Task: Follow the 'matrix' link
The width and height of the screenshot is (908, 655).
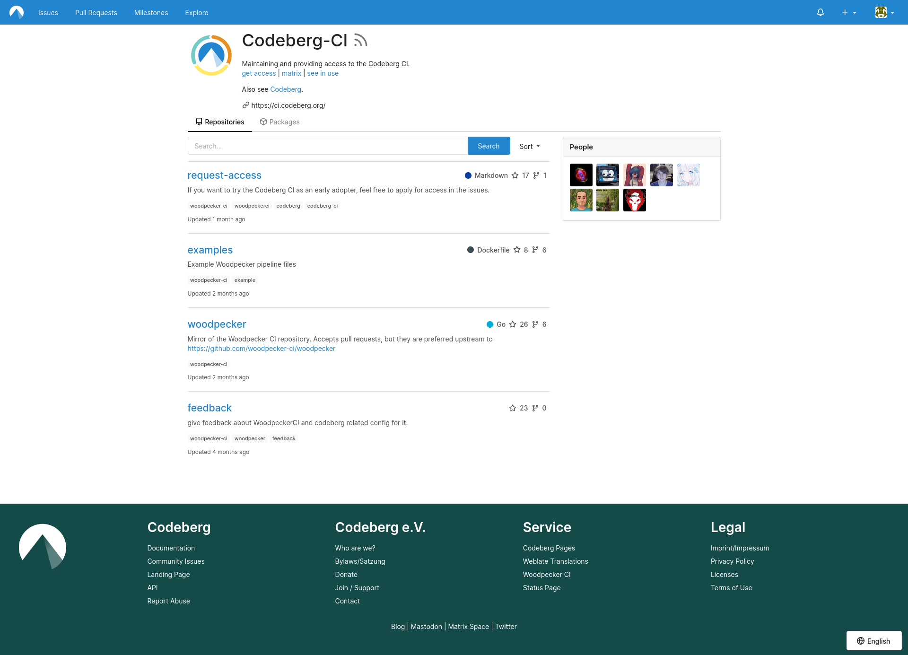Action: pos(291,73)
